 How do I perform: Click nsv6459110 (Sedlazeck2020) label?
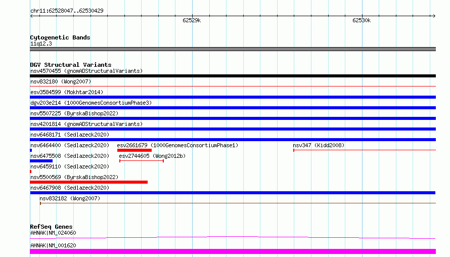click(70, 166)
